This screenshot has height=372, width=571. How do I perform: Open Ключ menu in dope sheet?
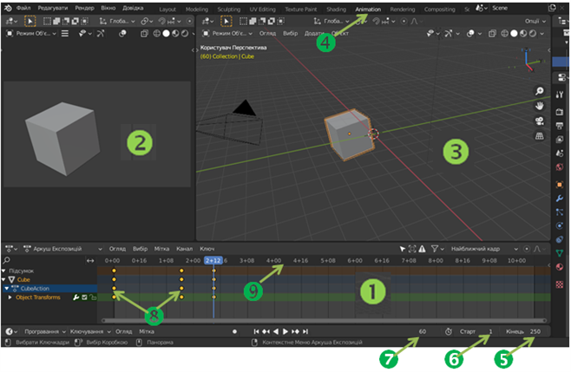point(207,249)
